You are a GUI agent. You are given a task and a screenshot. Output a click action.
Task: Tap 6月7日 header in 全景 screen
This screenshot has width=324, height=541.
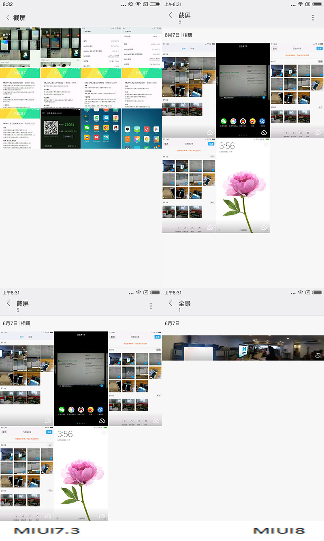pyautogui.click(x=172, y=323)
